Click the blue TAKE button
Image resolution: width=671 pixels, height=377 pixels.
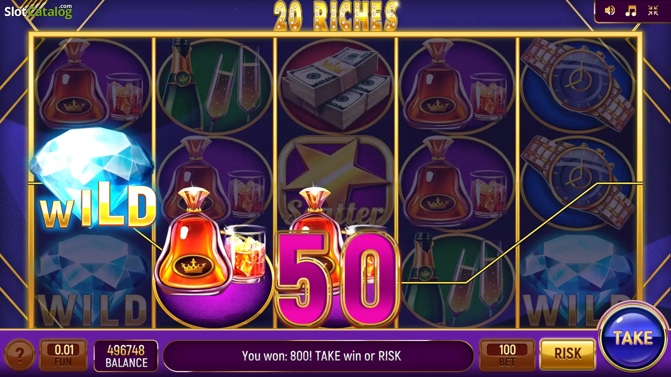633,338
